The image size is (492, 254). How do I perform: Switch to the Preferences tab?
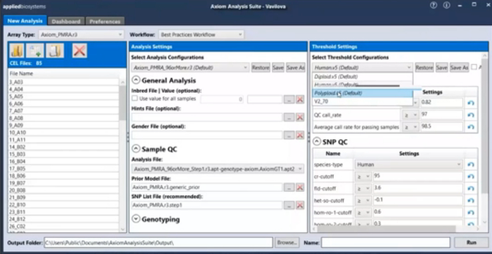105,21
